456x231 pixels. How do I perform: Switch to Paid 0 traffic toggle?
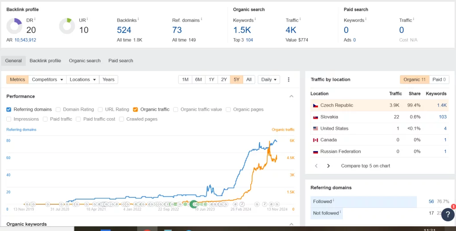coord(440,80)
